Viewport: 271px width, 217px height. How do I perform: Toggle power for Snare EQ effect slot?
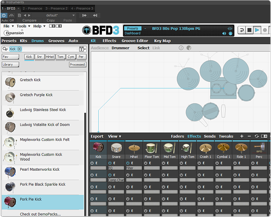pos(110,163)
